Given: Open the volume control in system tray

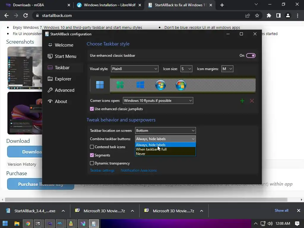Looking at the screenshot, I should point(270,224).
